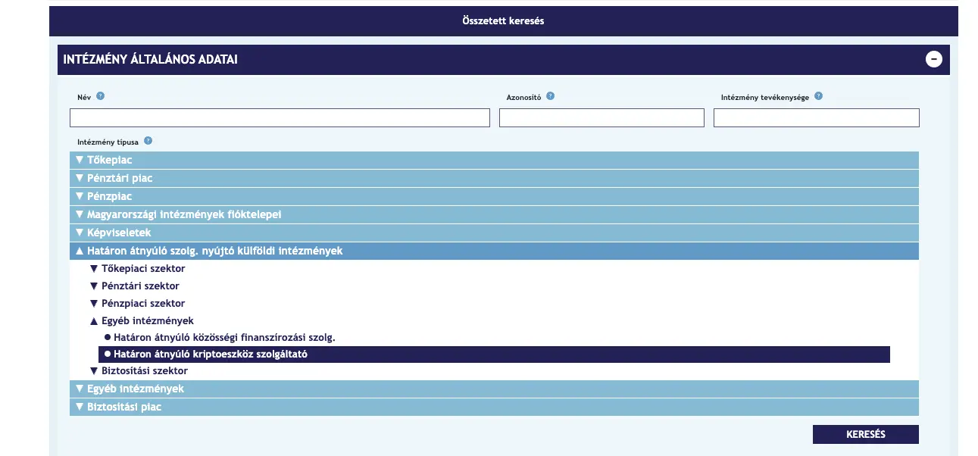Click help icon beside Azonosító label

550,96
